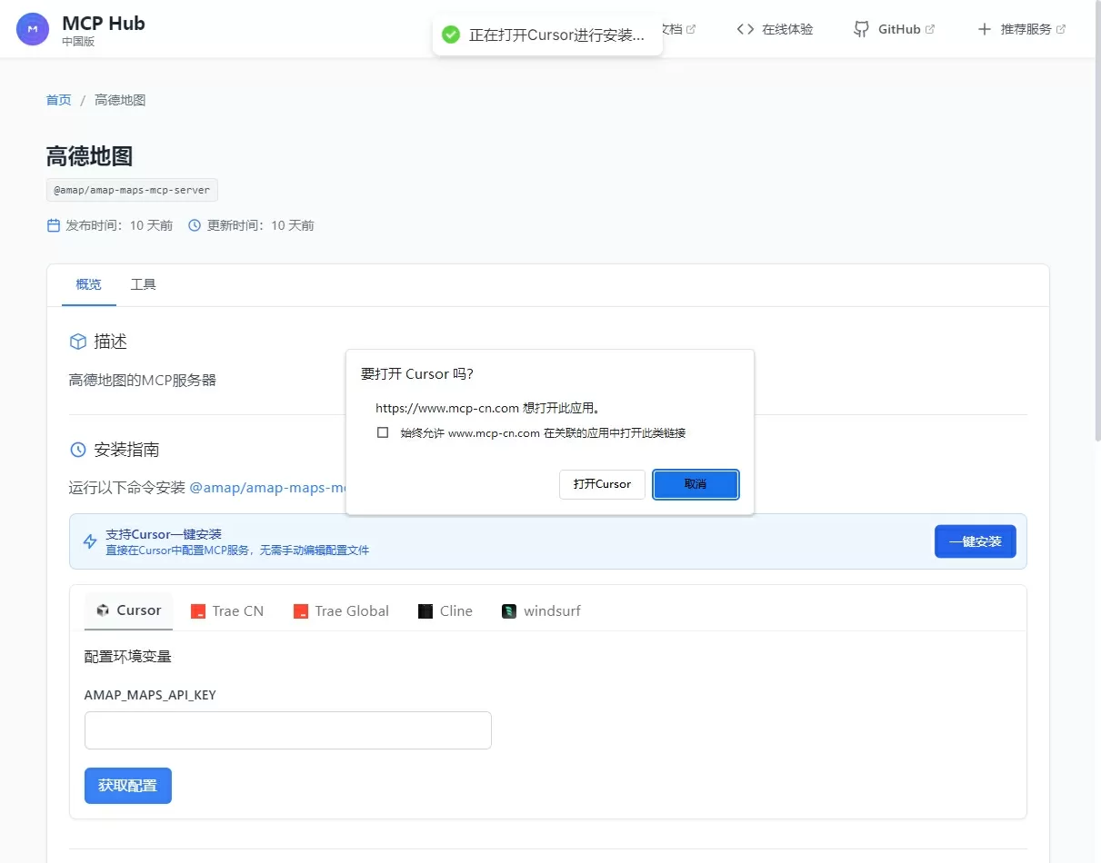Image resolution: width=1101 pixels, height=863 pixels.
Task: Open the windsurf tab
Action: [x=541, y=611]
